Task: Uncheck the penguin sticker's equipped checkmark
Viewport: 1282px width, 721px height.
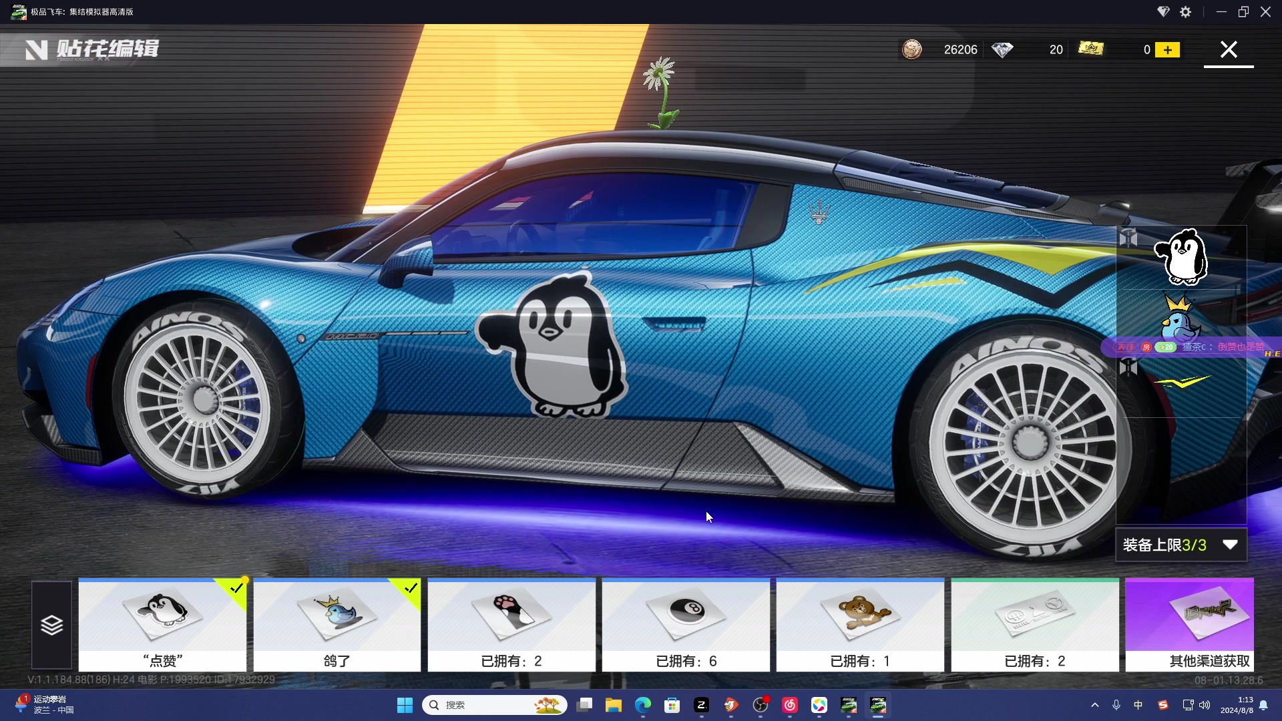Action: click(236, 588)
